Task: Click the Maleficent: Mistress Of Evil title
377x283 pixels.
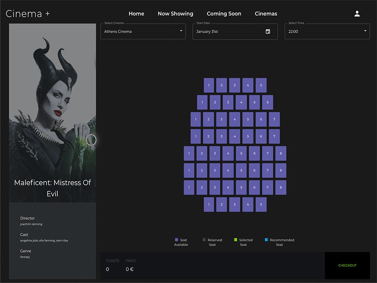Action: 52,188
